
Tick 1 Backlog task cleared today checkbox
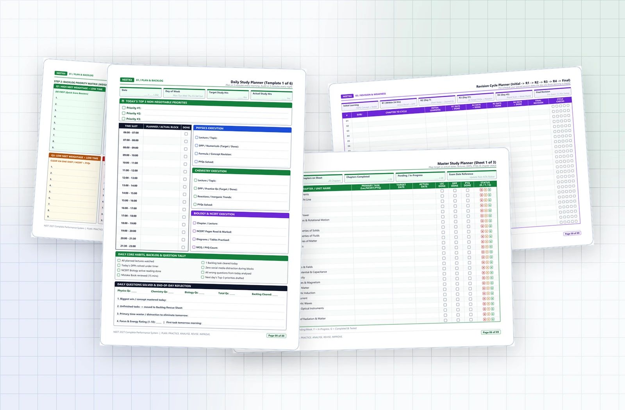click(x=203, y=263)
